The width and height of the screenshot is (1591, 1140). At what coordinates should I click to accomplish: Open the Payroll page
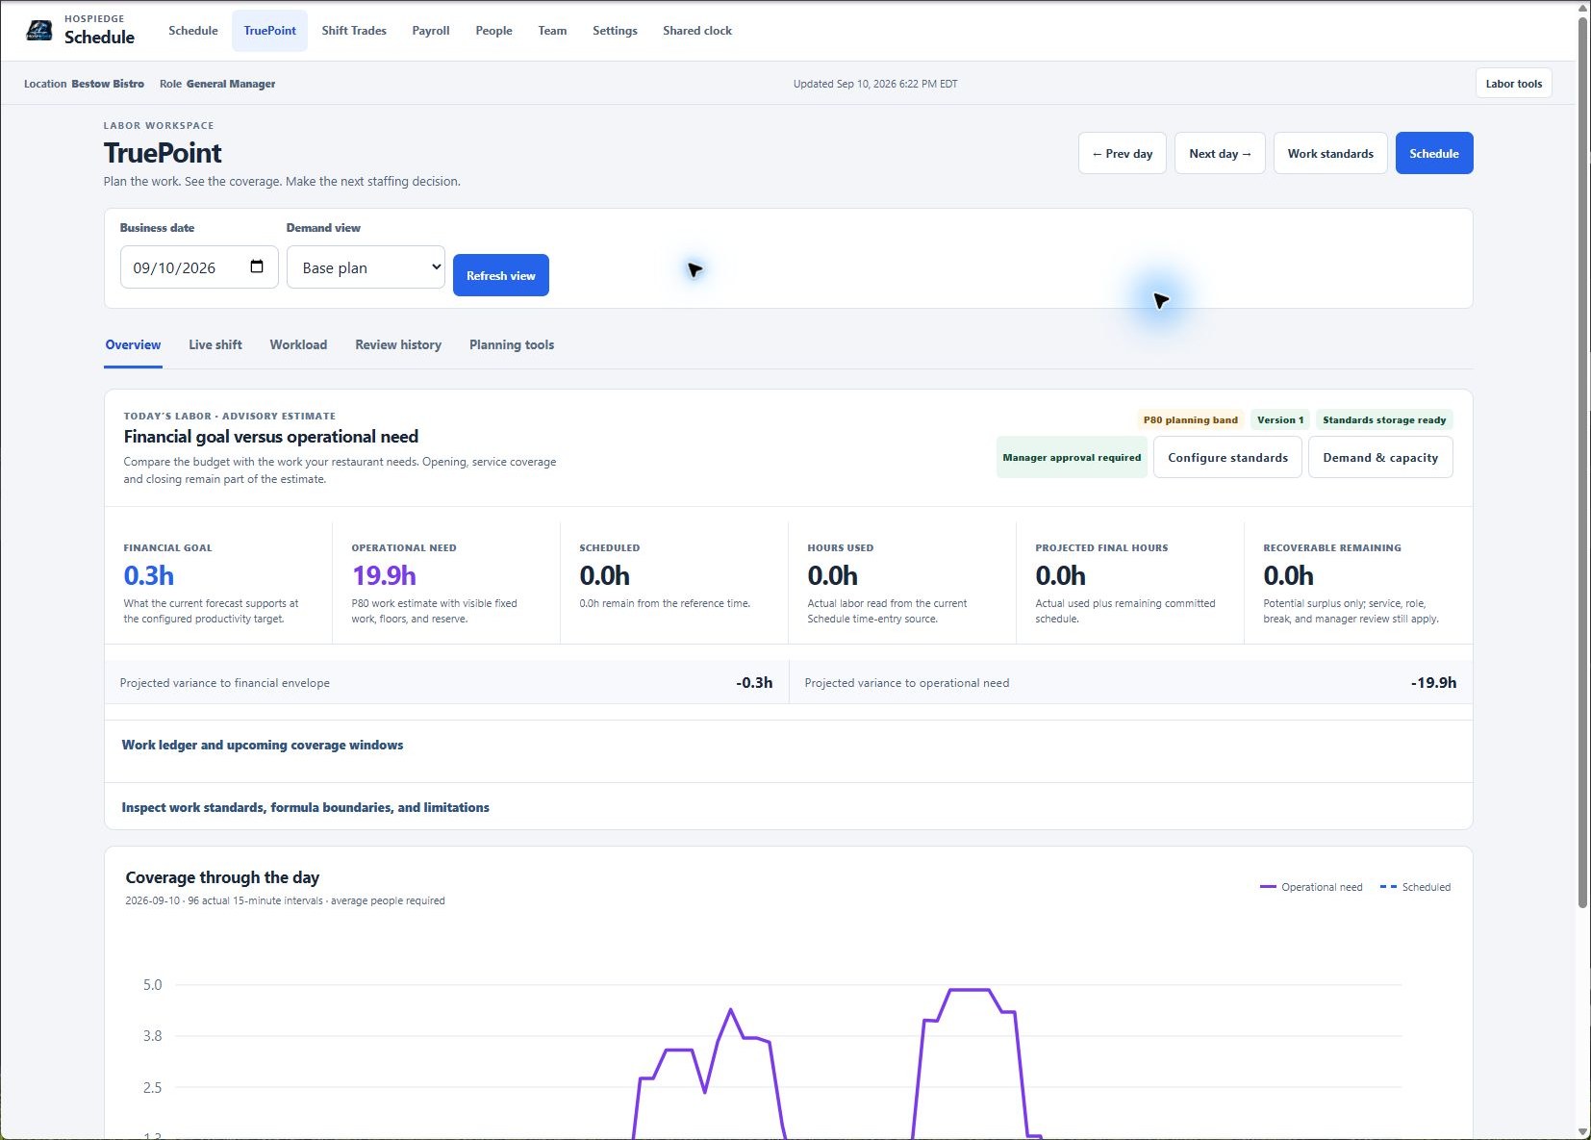(x=431, y=31)
